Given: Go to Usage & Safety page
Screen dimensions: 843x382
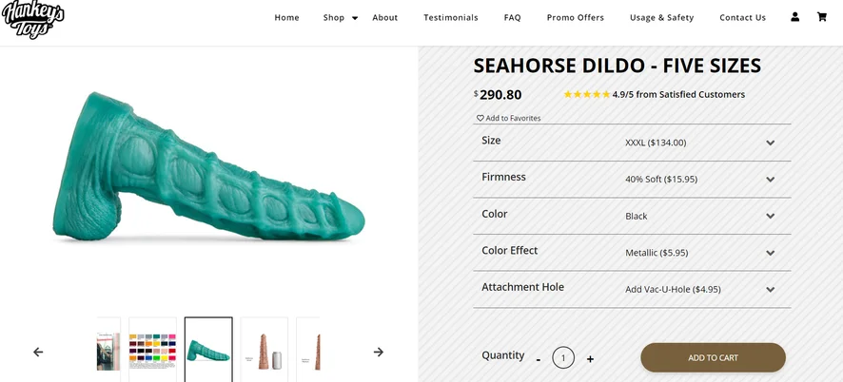Looking at the screenshot, I should click(661, 18).
